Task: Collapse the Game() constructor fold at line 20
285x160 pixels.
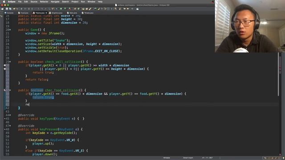Action: [x=10, y=30]
